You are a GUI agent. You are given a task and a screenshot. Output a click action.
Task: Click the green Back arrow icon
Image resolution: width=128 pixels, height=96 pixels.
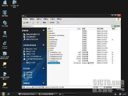click(24, 23)
